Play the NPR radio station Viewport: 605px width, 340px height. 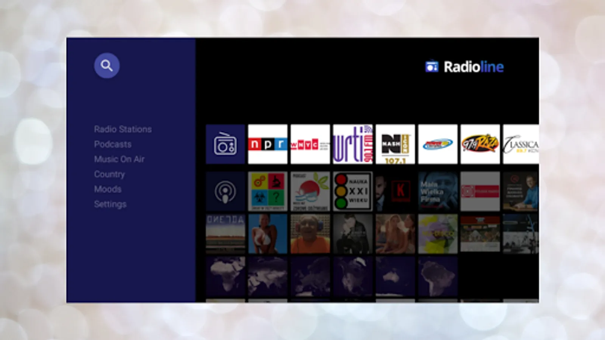click(268, 144)
